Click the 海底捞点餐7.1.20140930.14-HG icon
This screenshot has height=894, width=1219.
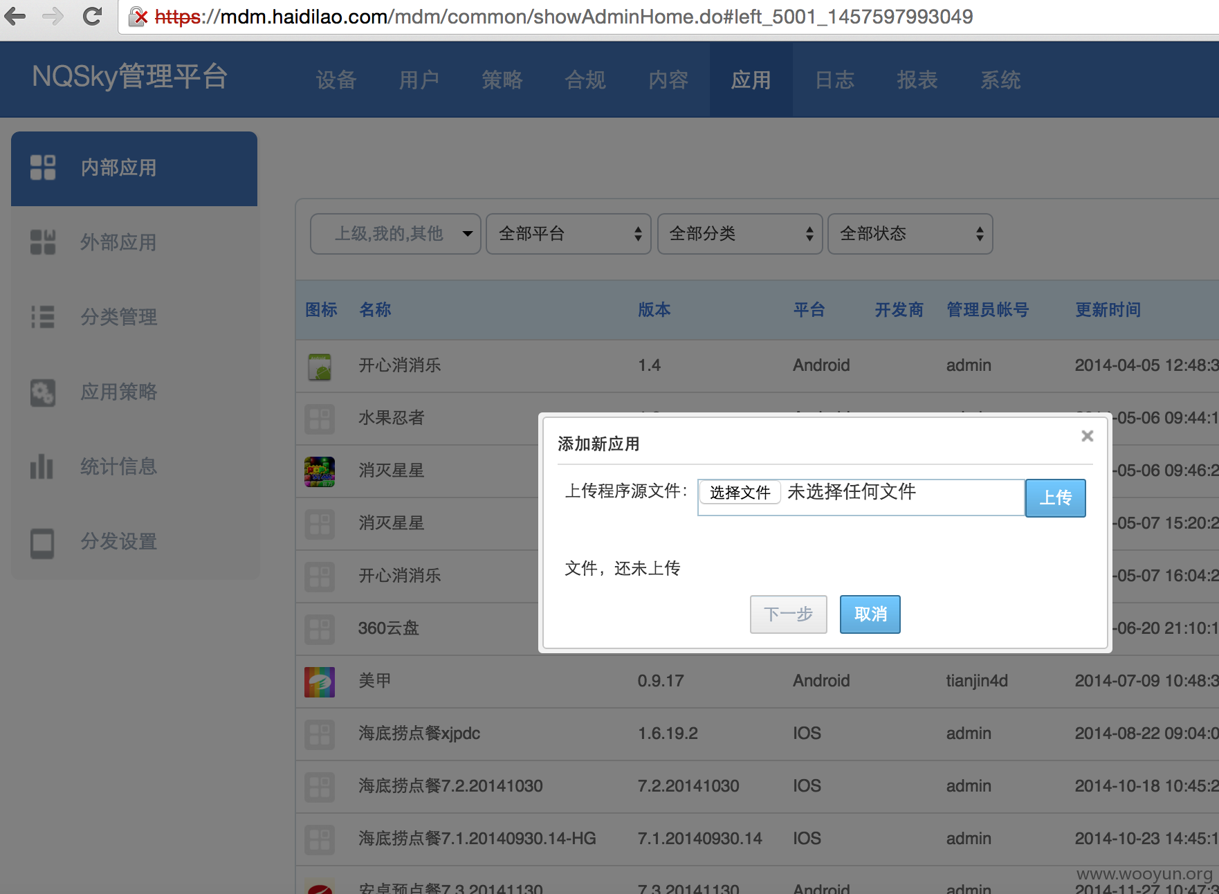click(x=320, y=840)
